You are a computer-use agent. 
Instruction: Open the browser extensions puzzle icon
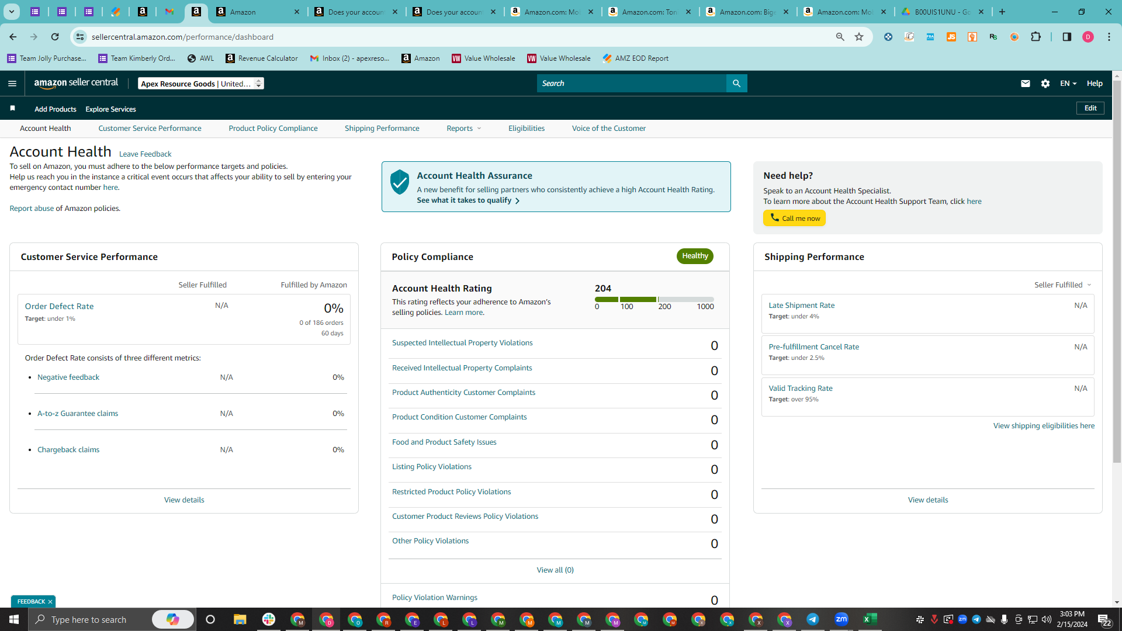pos(1036,37)
